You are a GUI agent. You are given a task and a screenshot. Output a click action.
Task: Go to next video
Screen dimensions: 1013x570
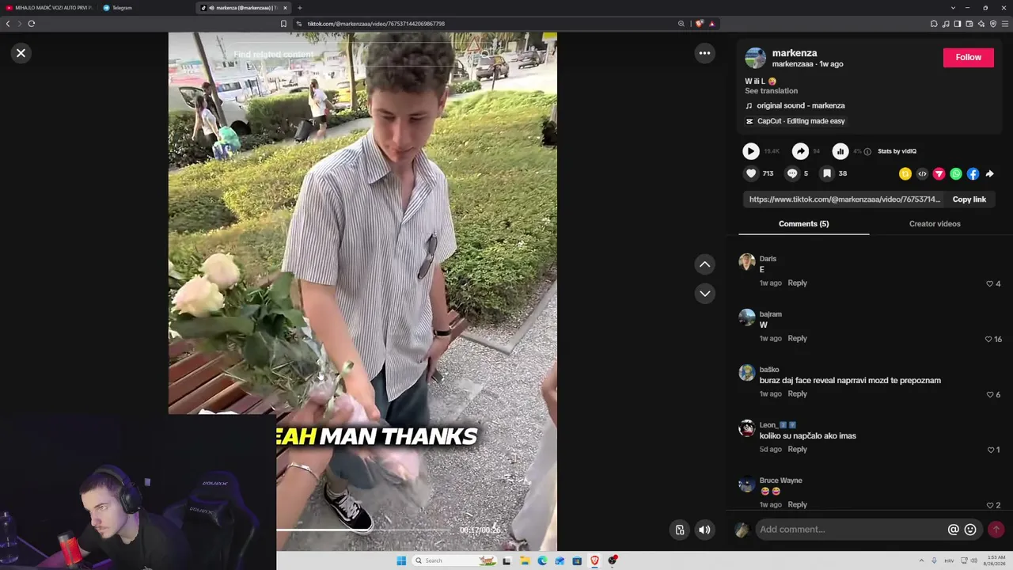click(704, 294)
